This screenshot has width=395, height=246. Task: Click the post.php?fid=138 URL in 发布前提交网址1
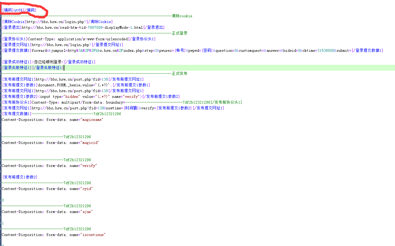70,79
